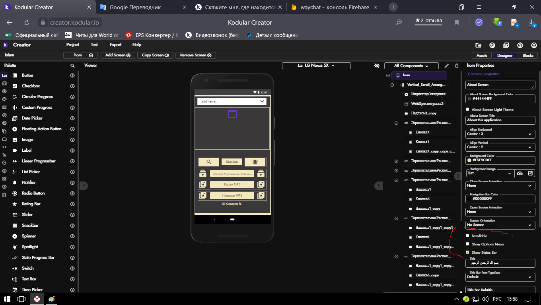Open the Project menu

73,45
